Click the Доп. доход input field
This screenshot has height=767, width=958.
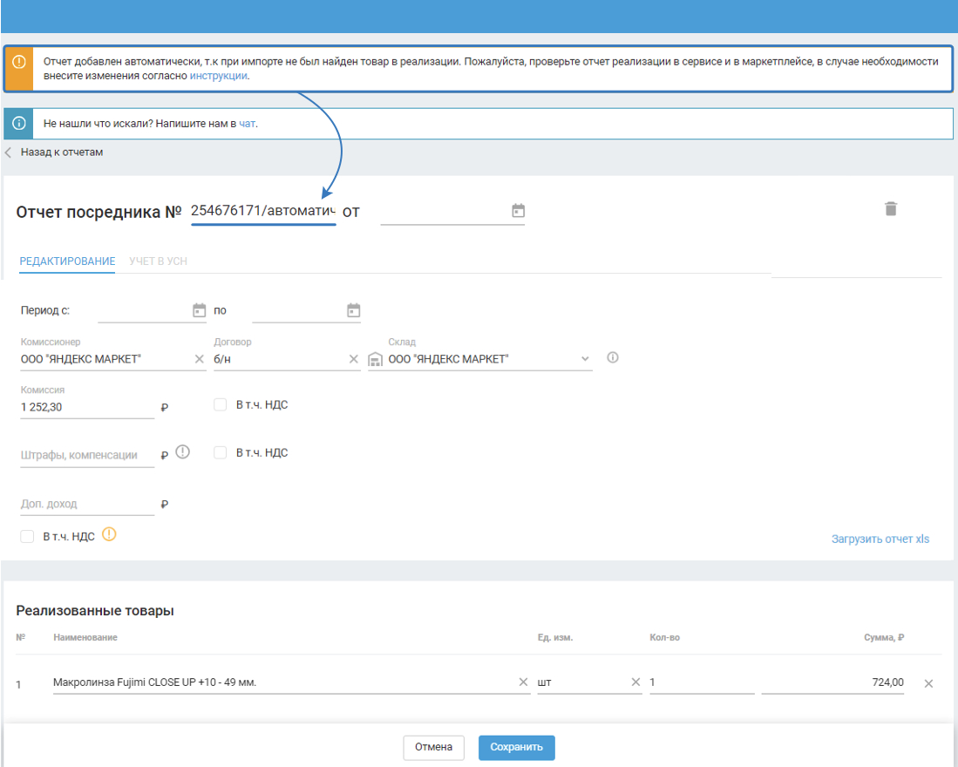tap(86, 504)
